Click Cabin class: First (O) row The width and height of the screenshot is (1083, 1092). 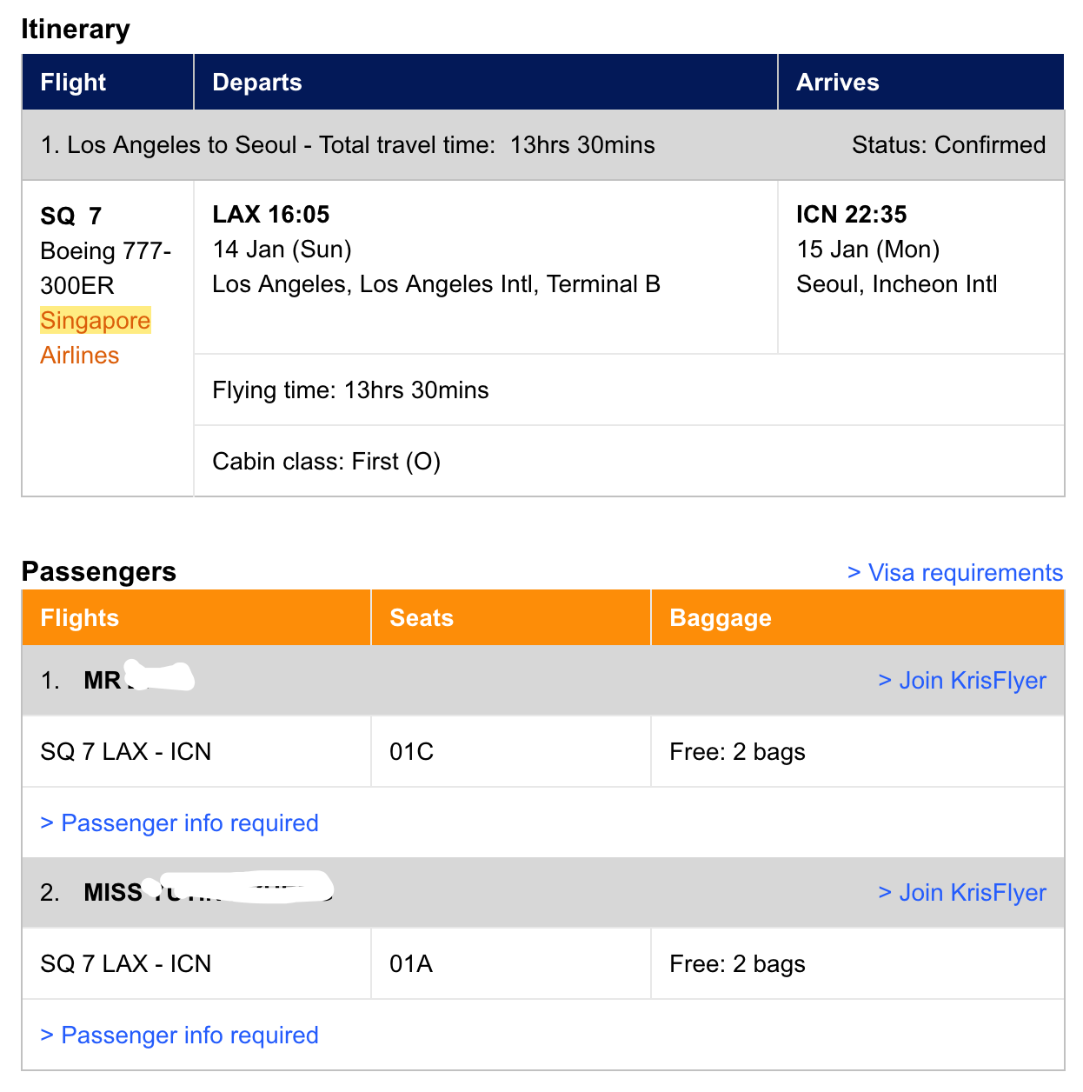(629, 462)
